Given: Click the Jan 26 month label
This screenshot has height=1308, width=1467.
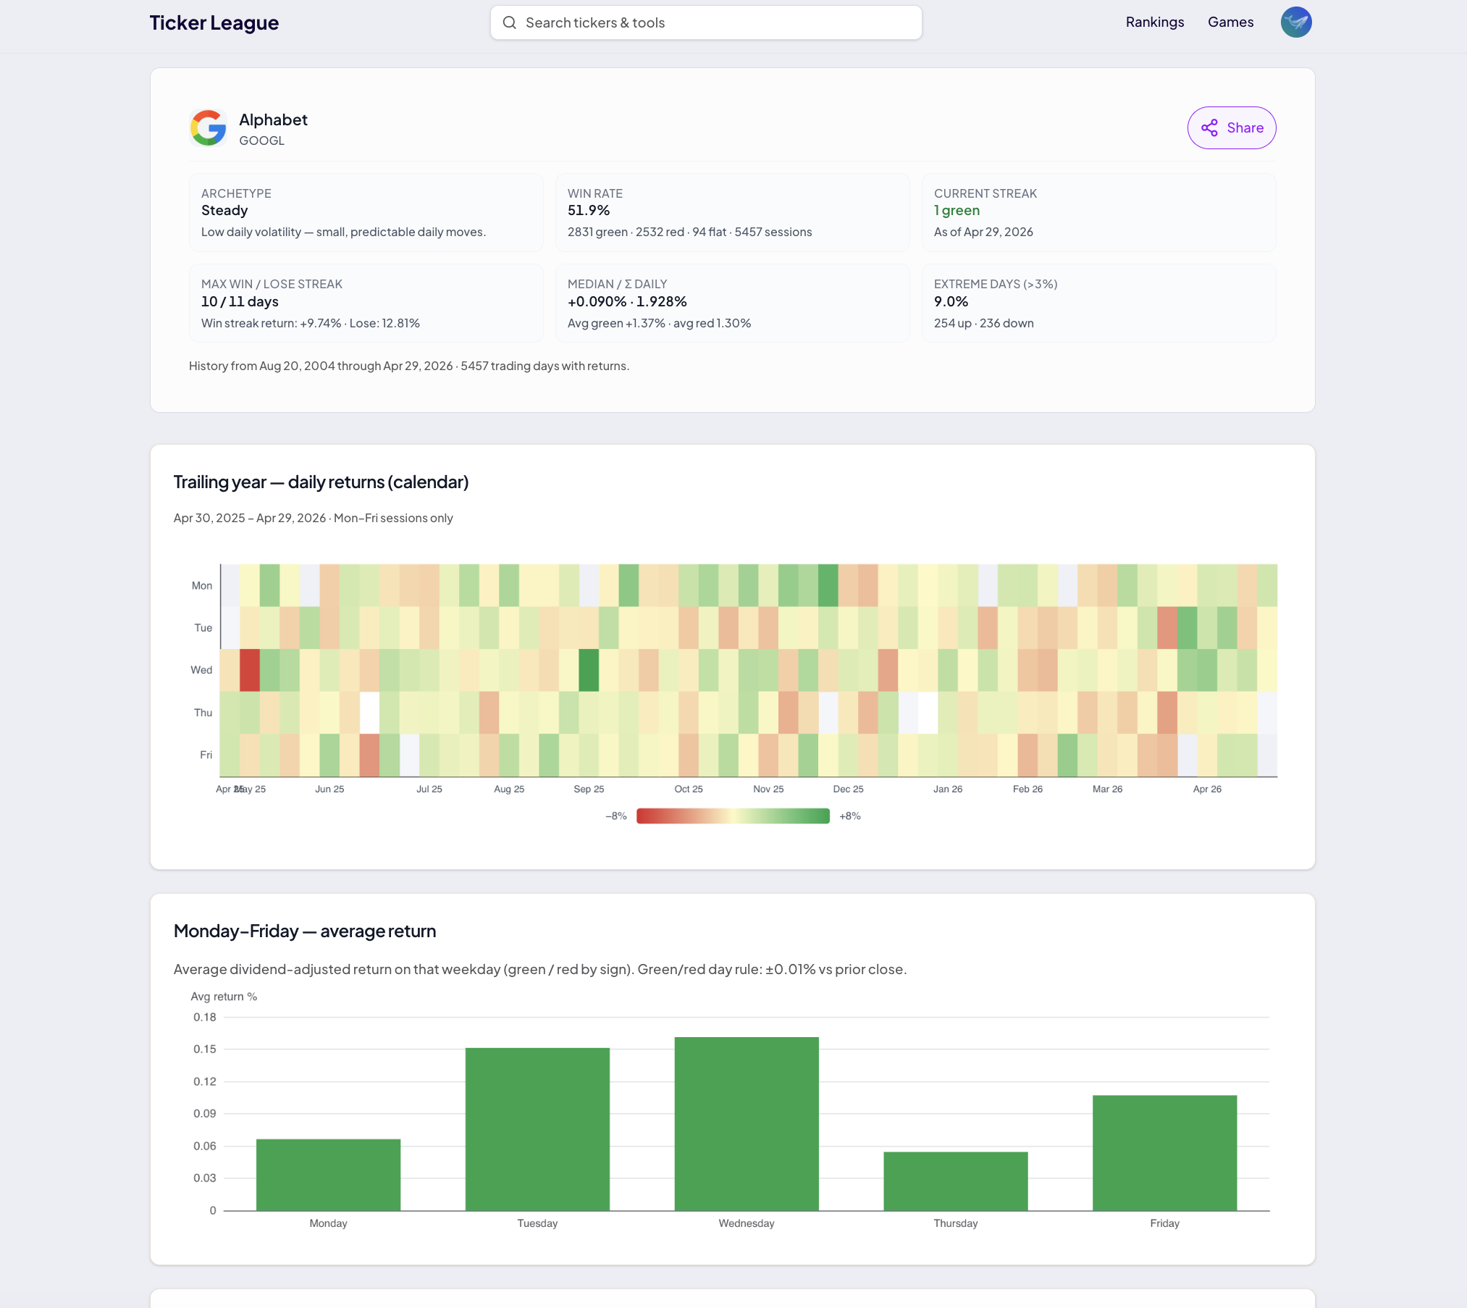Looking at the screenshot, I should pyautogui.click(x=948, y=789).
